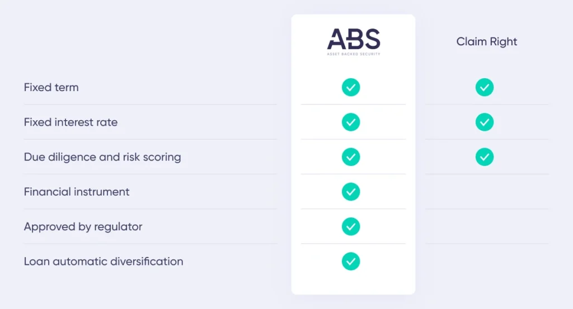This screenshot has width=573, height=309.
Task: Click empty Claim Right cell for Financial instrument
Action: pos(487,192)
